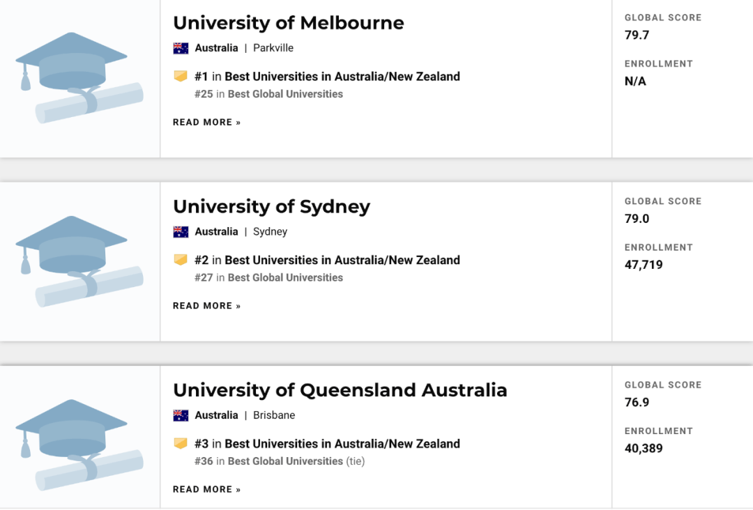
Task: Click Australian flag next to Brisbane
Action: (181, 415)
